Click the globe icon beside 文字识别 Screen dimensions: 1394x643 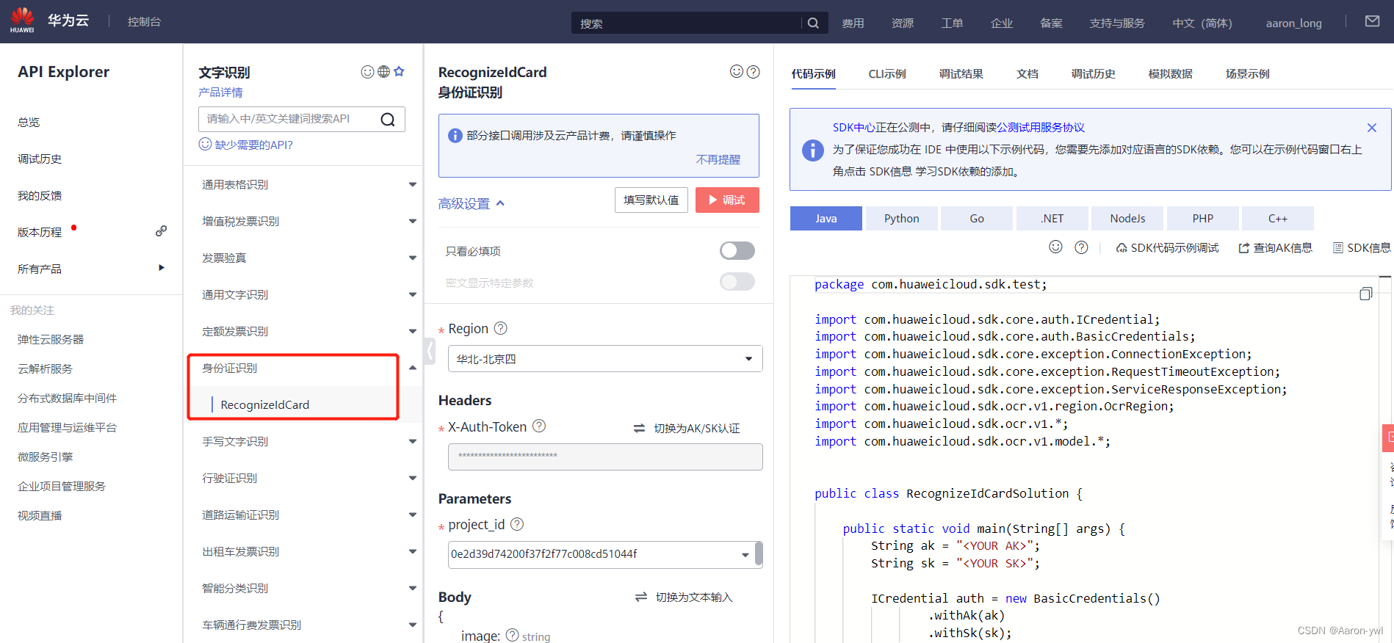[383, 72]
